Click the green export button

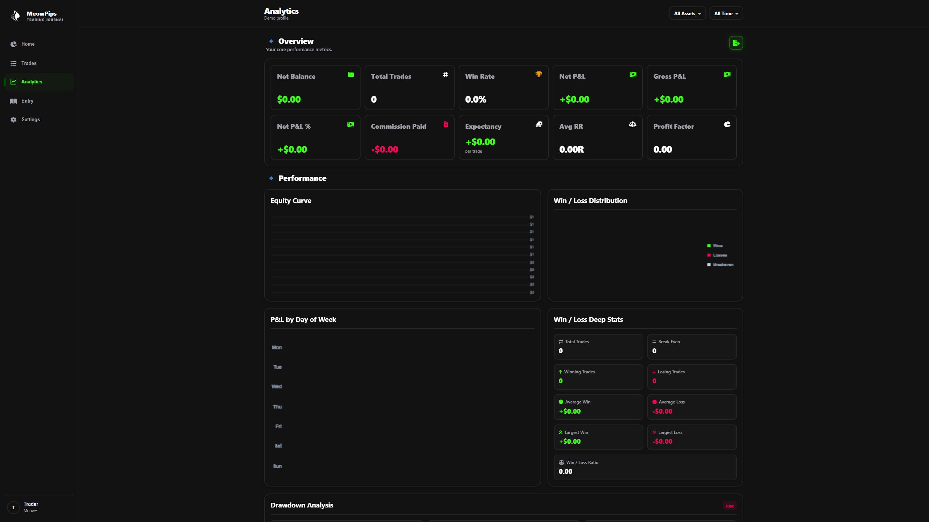click(736, 43)
